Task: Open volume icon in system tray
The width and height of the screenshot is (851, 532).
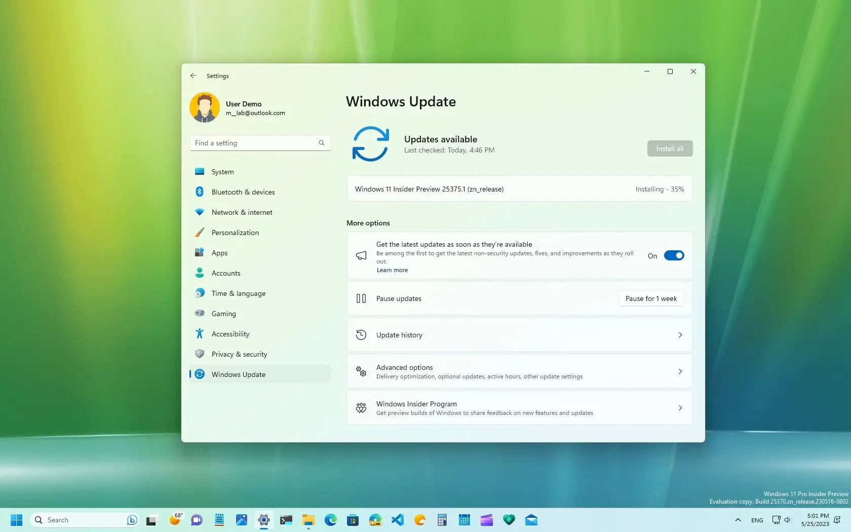Action: pos(788,520)
